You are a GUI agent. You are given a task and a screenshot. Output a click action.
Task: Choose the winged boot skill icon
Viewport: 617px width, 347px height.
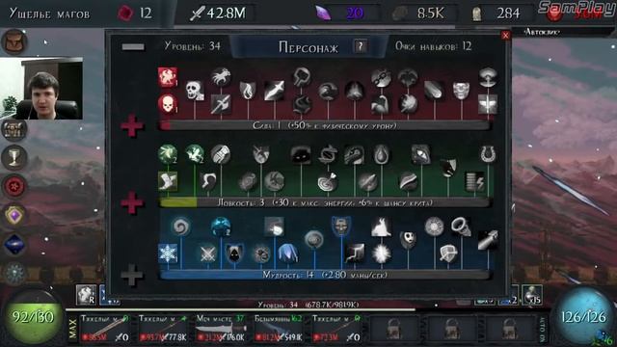(x=168, y=181)
